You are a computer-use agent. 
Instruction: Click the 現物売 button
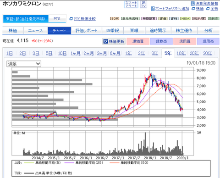click(x=161, y=41)
